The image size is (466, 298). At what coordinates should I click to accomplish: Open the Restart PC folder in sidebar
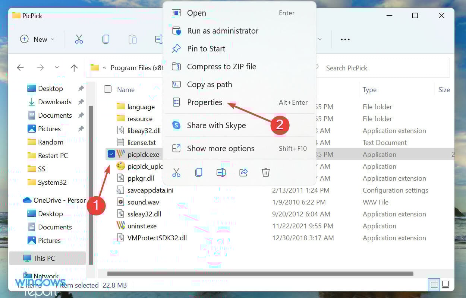(53, 155)
